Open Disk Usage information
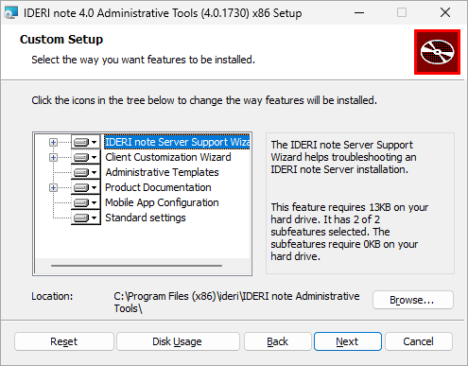The image size is (468, 366). (178, 341)
